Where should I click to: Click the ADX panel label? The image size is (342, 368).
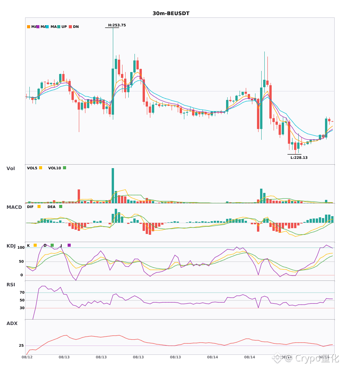point(12,323)
